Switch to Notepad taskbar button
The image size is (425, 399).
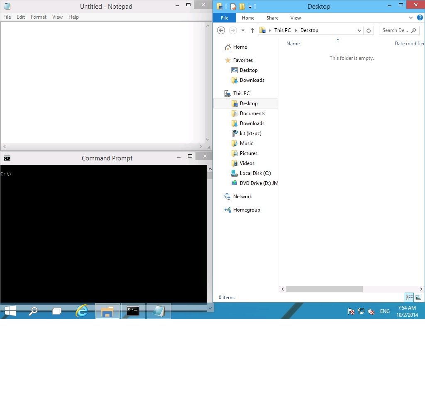(159, 311)
